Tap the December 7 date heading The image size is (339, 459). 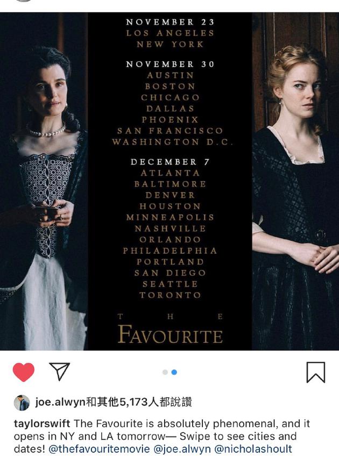pyautogui.click(x=170, y=162)
